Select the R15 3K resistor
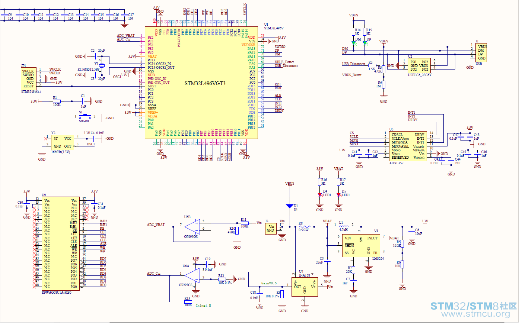The height and width of the screenshot is (323, 519). pyautogui.click(x=365, y=32)
